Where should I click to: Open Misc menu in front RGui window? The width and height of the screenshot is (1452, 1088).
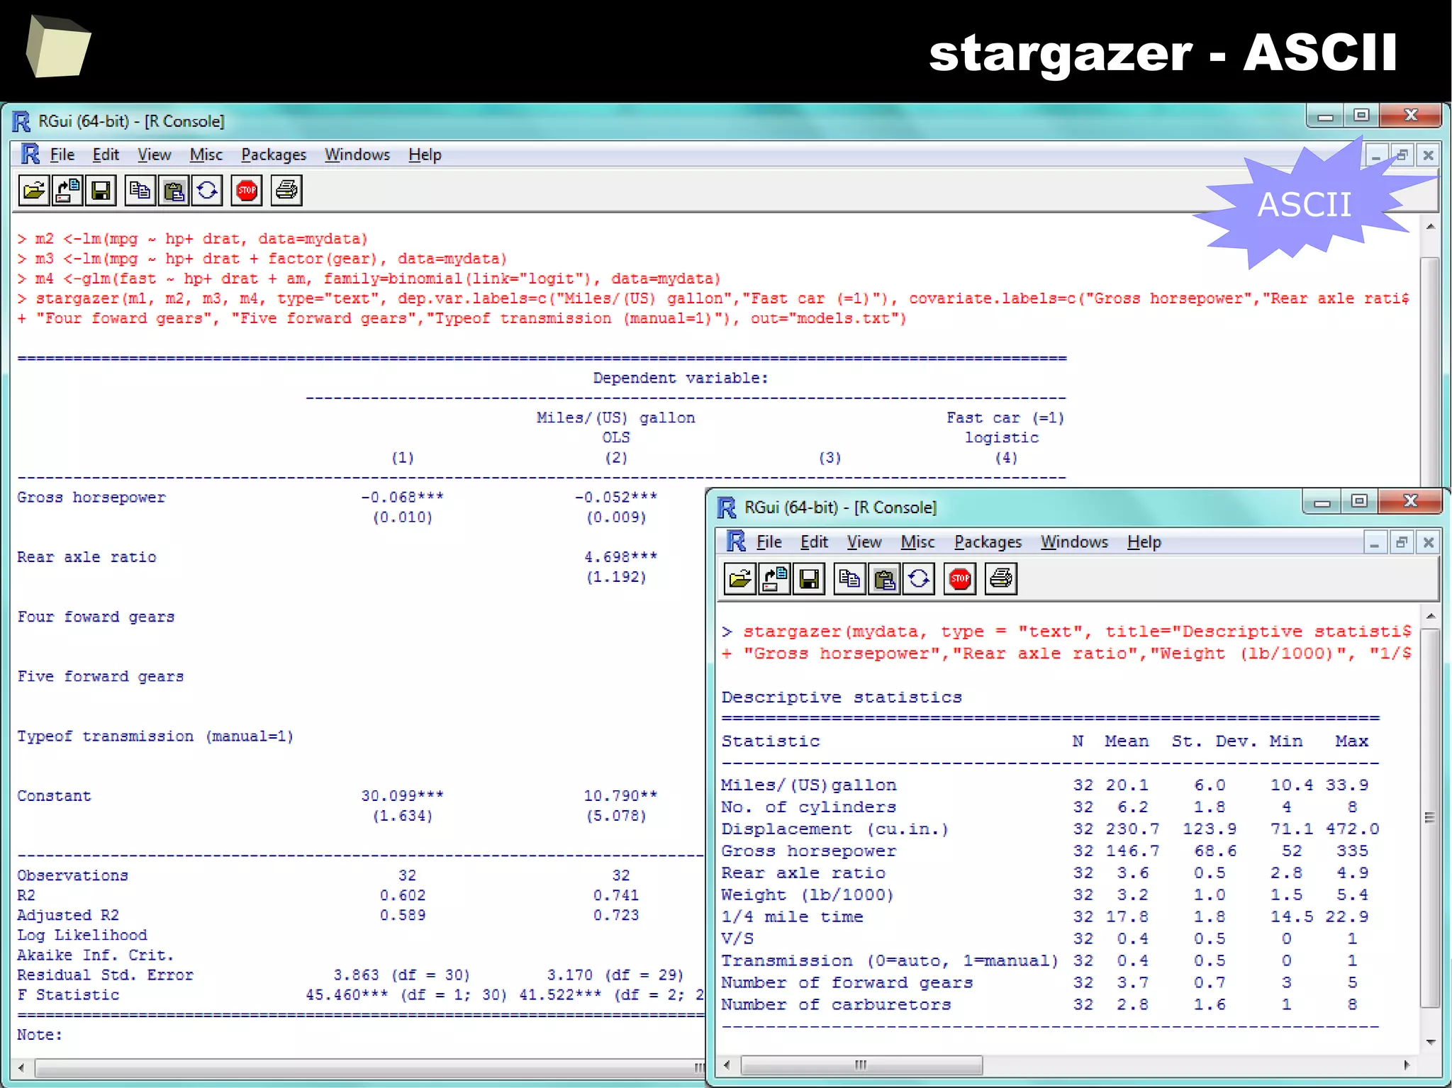(917, 542)
